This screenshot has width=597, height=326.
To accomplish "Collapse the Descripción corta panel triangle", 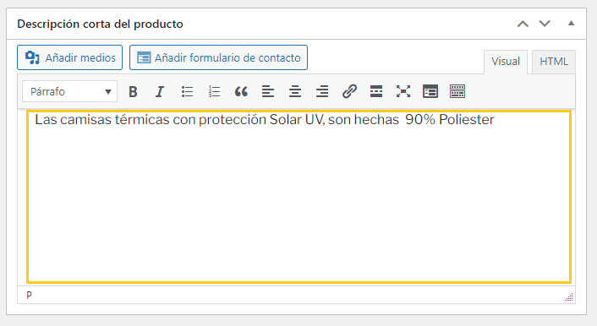I will tap(571, 23).
